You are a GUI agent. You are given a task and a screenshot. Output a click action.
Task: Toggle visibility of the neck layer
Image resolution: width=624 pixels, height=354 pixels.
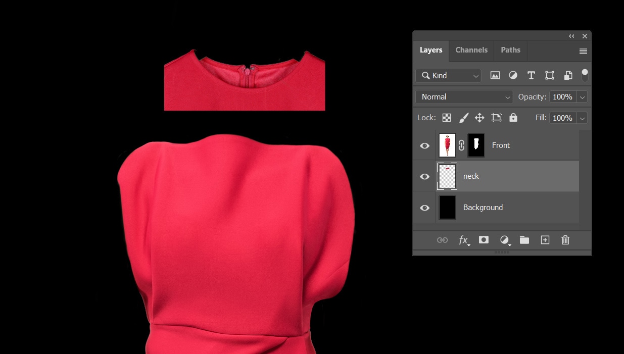[425, 176]
